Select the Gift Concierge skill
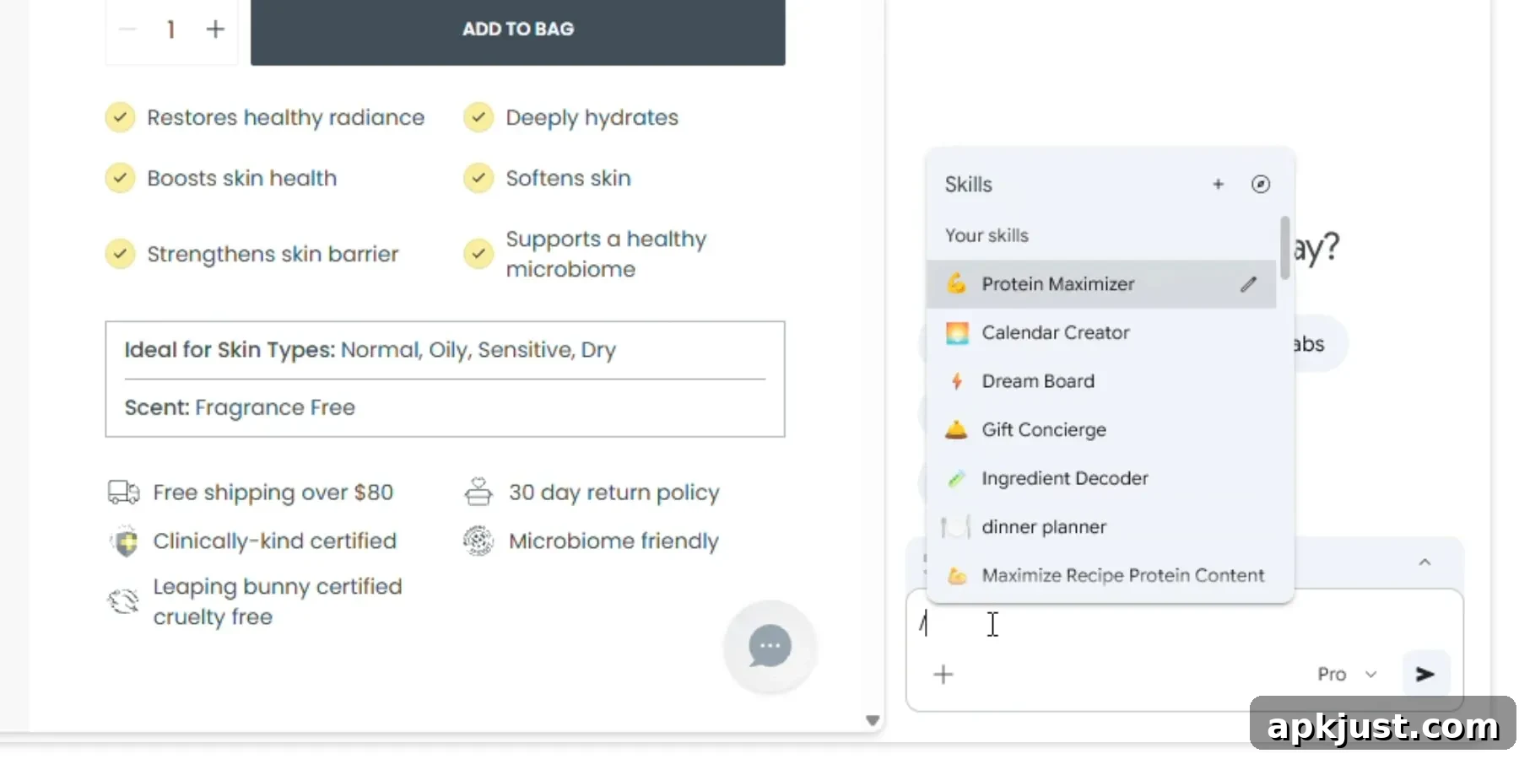This screenshot has height=759, width=1519. click(1100, 429)
